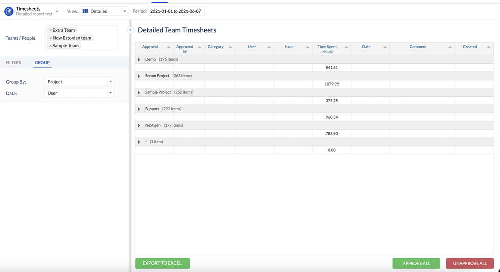The height and width of the screenshot is (272, 500).
Task: Click EXPORT TO EXCEL button
Action: click(162, 263)
